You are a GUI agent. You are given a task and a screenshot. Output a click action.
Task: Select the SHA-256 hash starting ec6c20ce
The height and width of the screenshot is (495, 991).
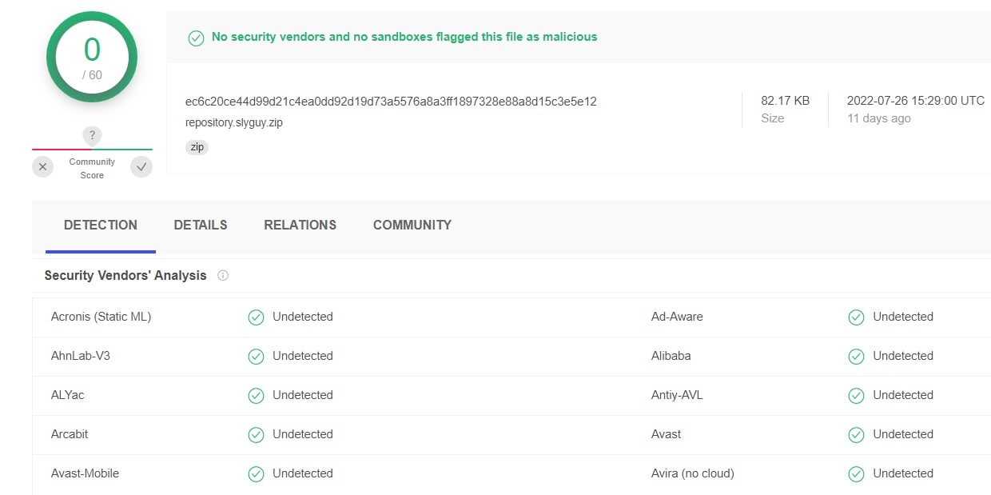pos(391,102)
